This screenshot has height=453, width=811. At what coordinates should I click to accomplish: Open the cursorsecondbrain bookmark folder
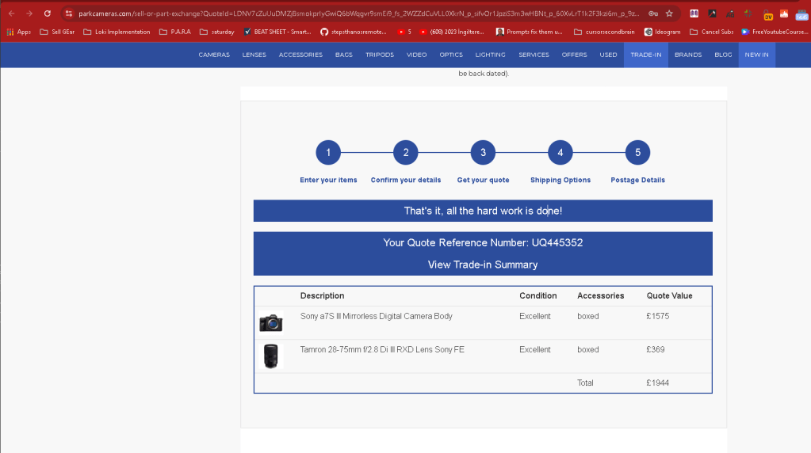604,32
